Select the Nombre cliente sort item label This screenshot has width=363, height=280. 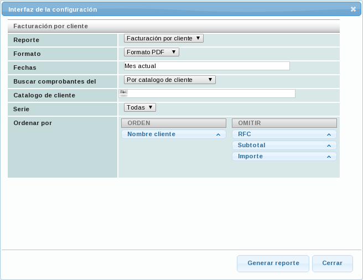(151, 134)
